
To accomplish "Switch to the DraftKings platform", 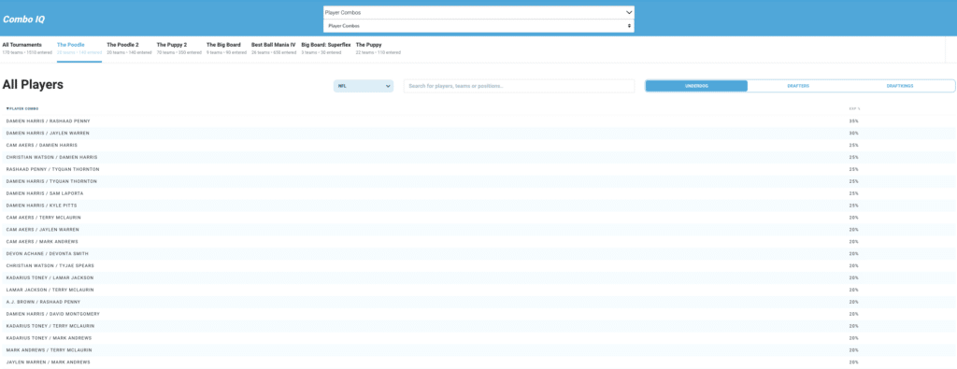I will tap(900, 86).
